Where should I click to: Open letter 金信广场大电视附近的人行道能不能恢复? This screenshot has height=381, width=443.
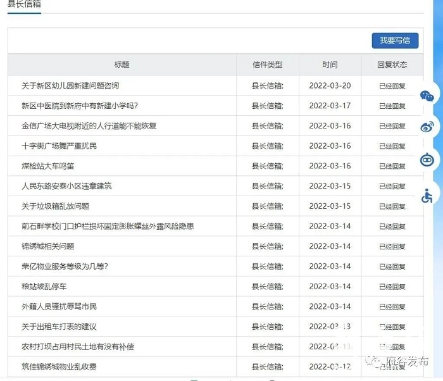coord(89,126)
